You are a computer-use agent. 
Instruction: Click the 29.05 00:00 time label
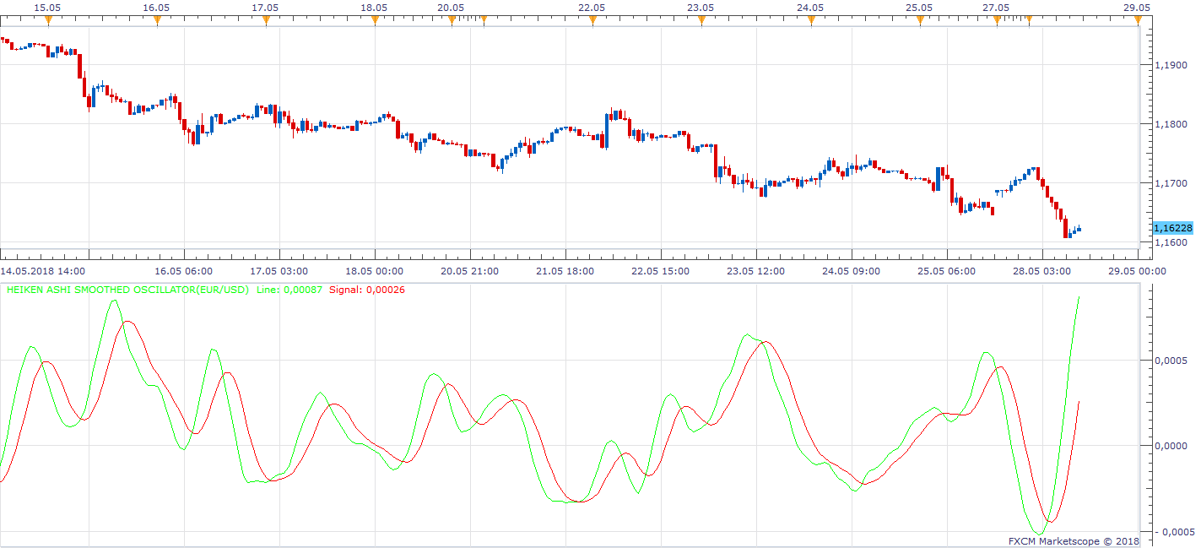point(1136,272)
